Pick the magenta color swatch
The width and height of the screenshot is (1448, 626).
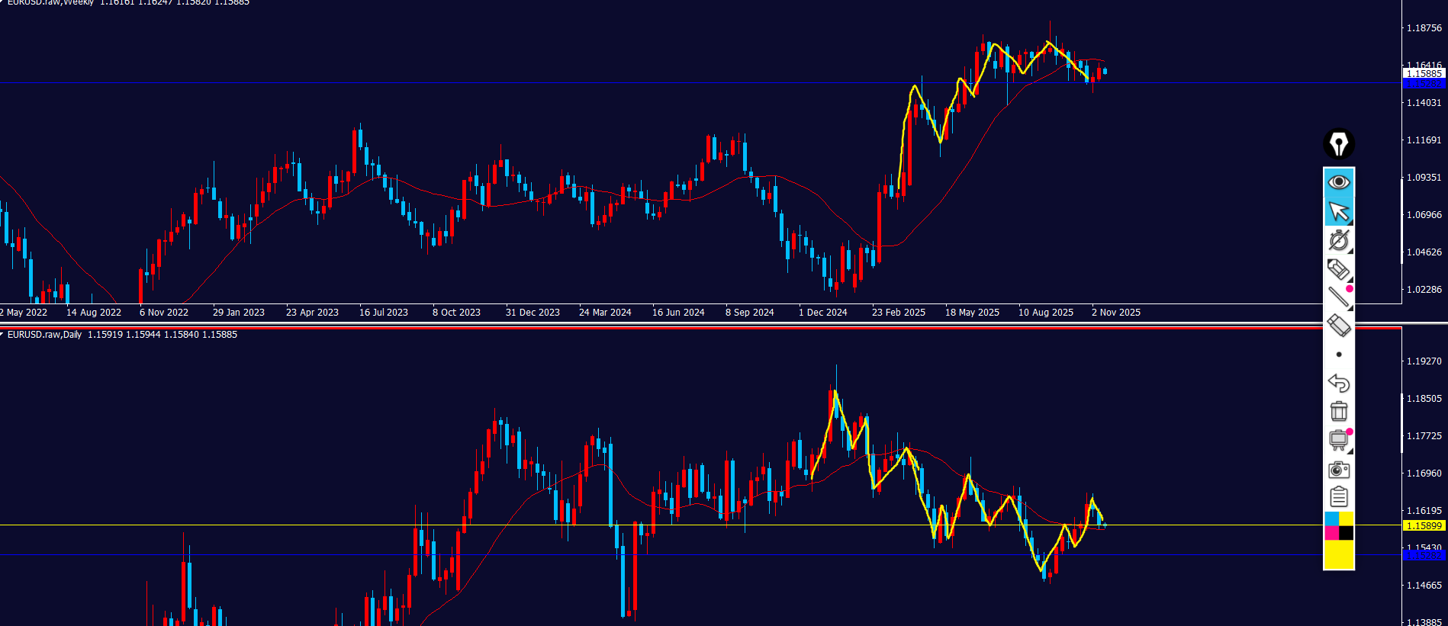pos(1331,533)
